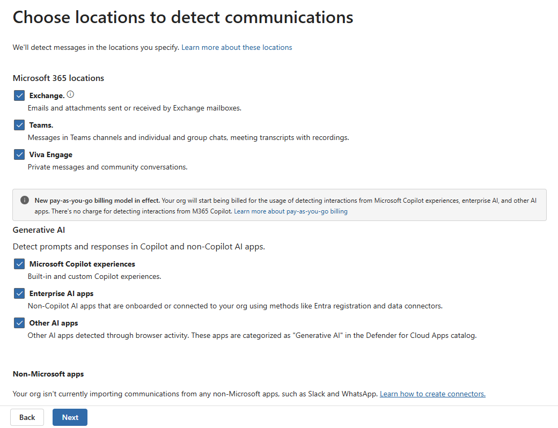Disable Microsoft Copilot experiences checkbox
This screenshot has height=428, width=558.
tap(20, 264)
